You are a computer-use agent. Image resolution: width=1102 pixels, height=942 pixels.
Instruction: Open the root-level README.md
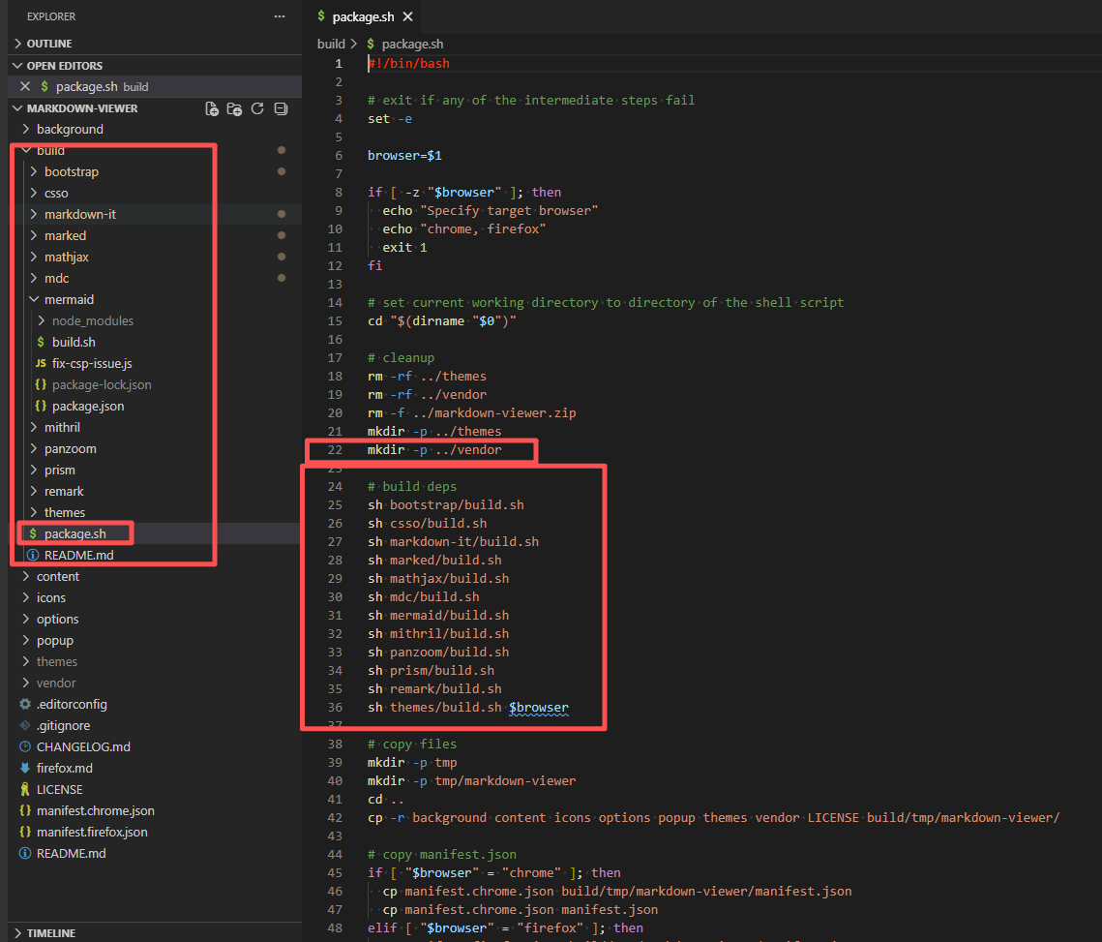coord(155,853)
